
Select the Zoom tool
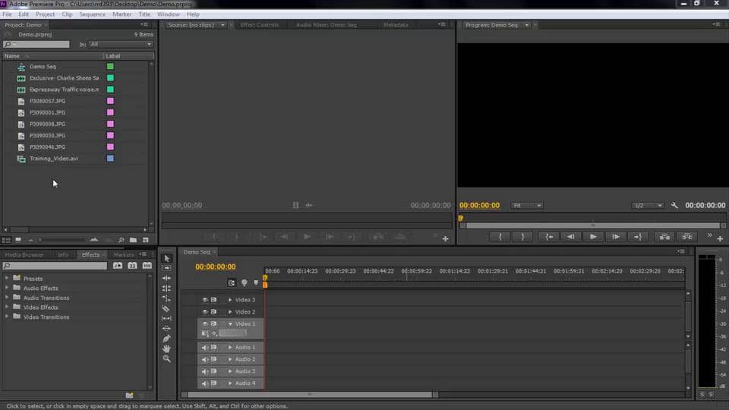pos(166,359)
